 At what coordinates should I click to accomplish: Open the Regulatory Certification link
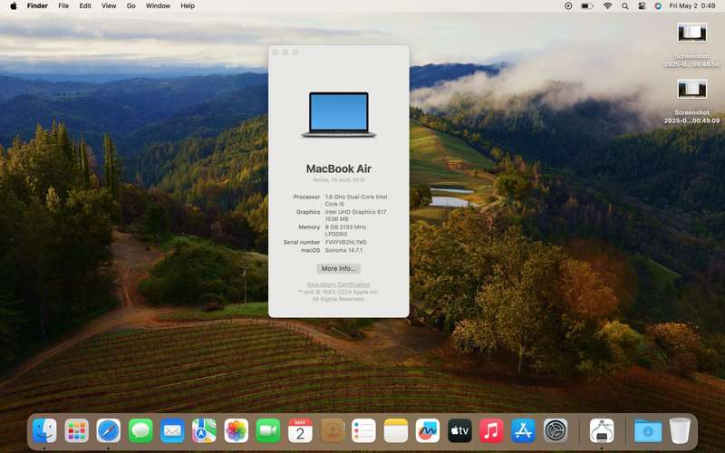pos(338,284)
